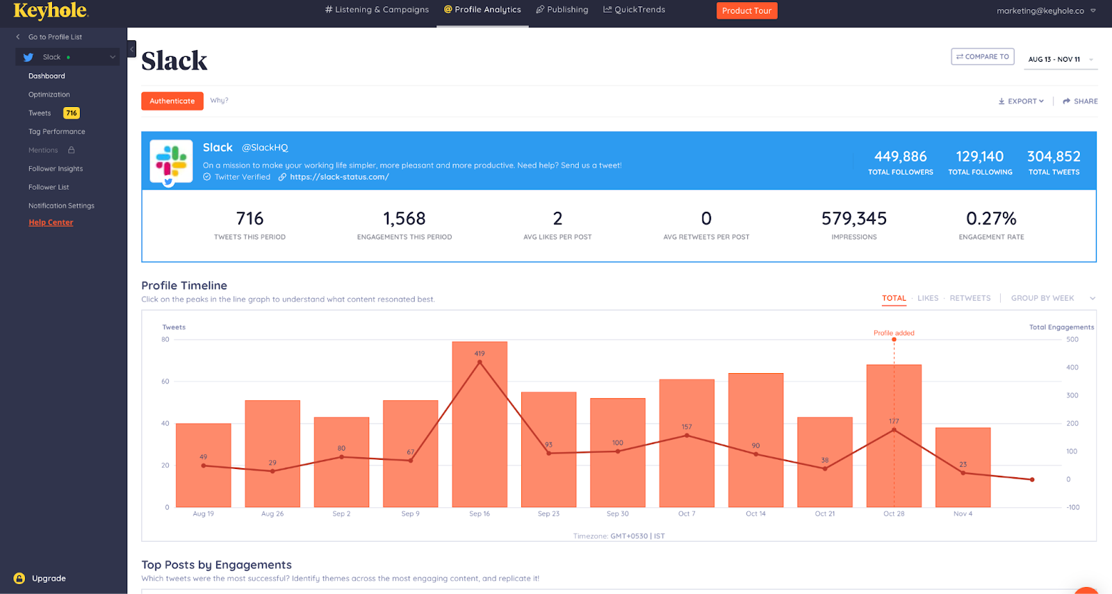Click the Oct 28 bar in the timeline
Viewport: 1112px width, 594px height.
point(894,436)
